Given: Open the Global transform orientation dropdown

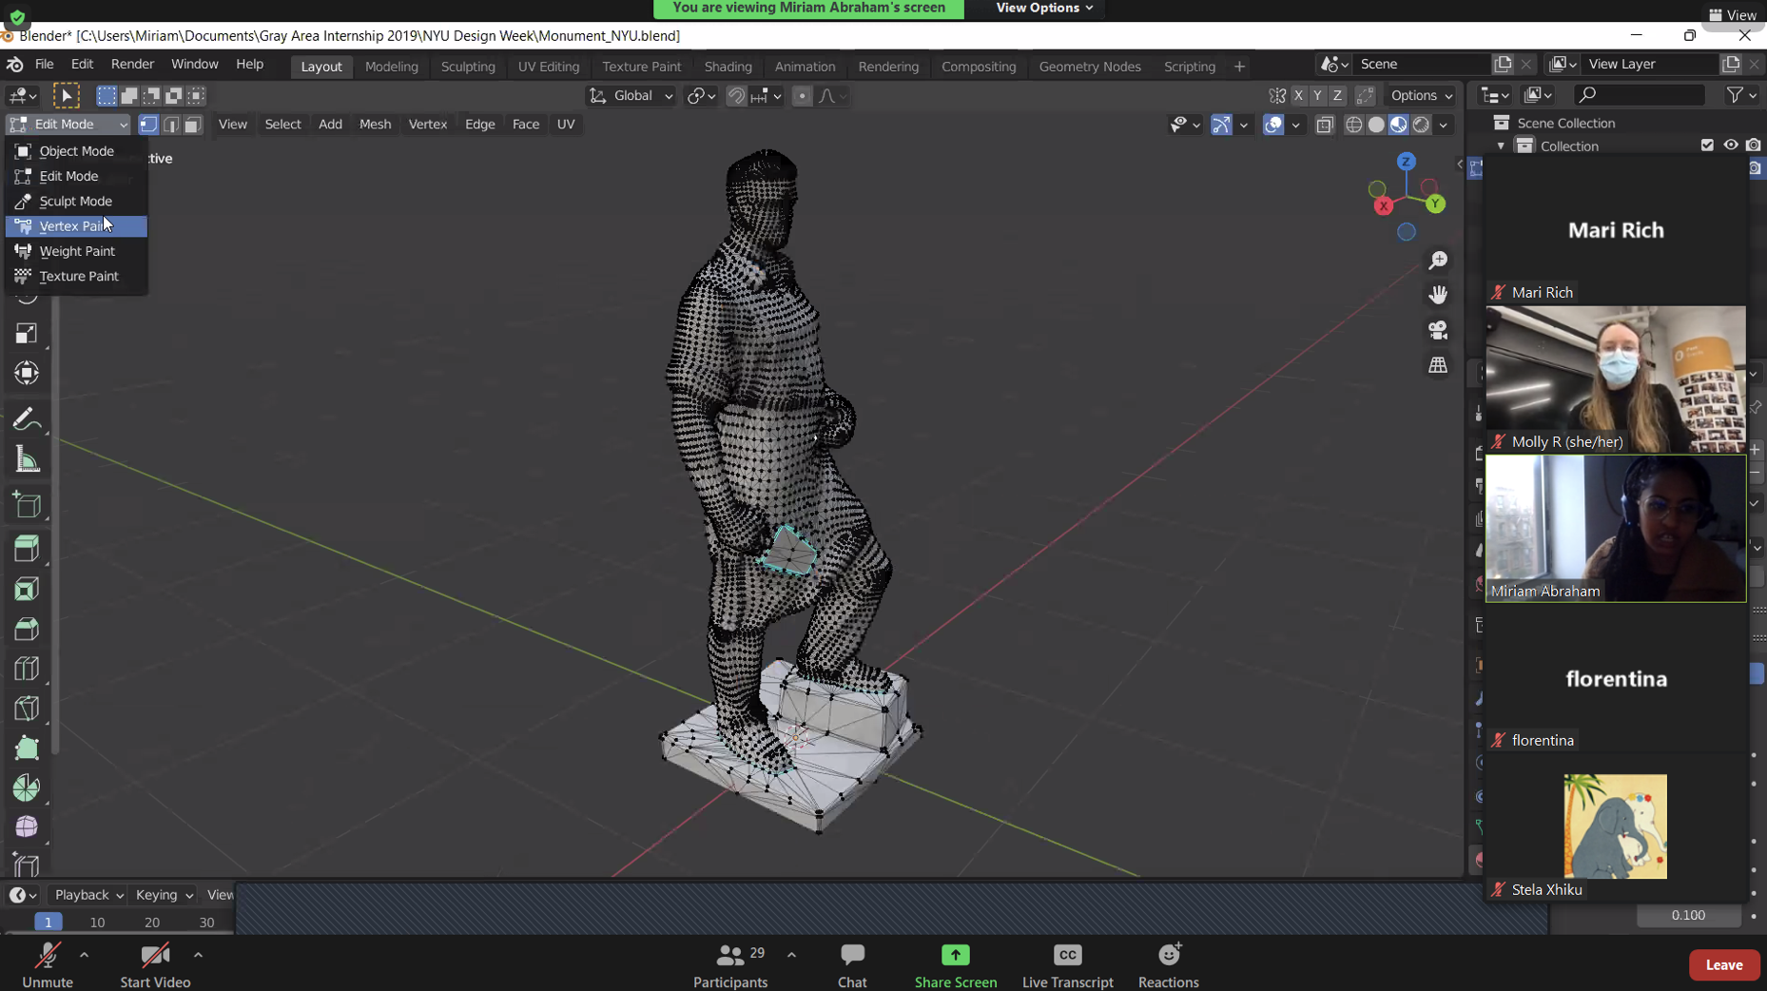Looking at the screenshot, I should pyautogui.click(x=632, y=96).
